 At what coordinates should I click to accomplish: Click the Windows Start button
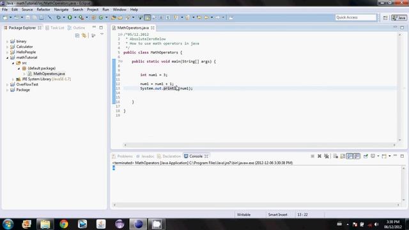(8, 224)
